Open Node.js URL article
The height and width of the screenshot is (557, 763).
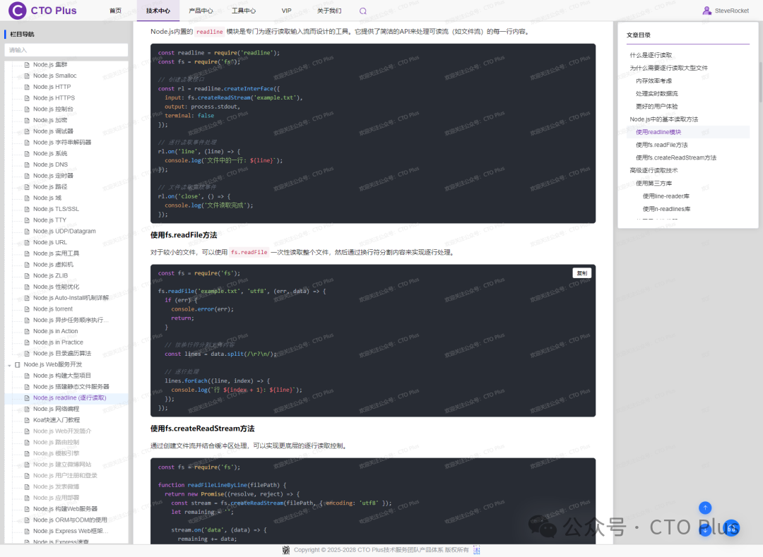pyautogui.click(x=50, y=243)
